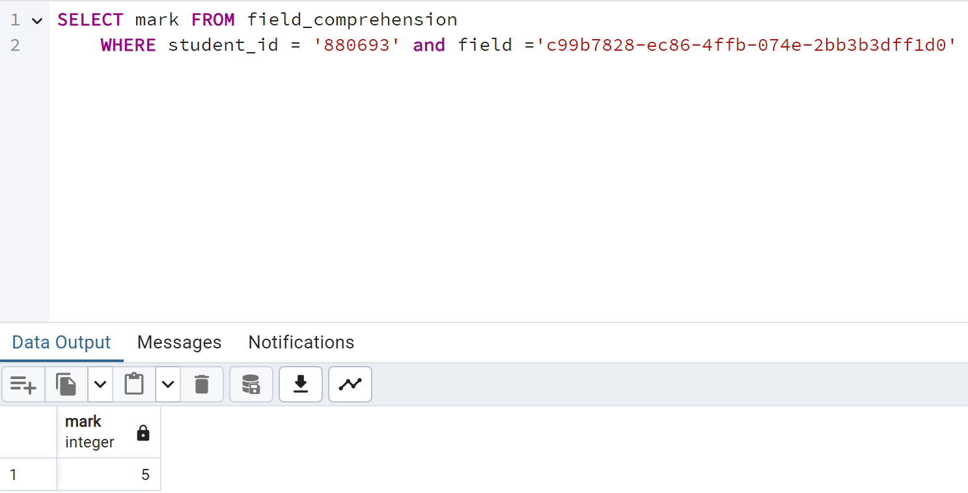Place cursor on field_comprehension in the query
Viewport: 968px width, 493px height.
point(352,20)
